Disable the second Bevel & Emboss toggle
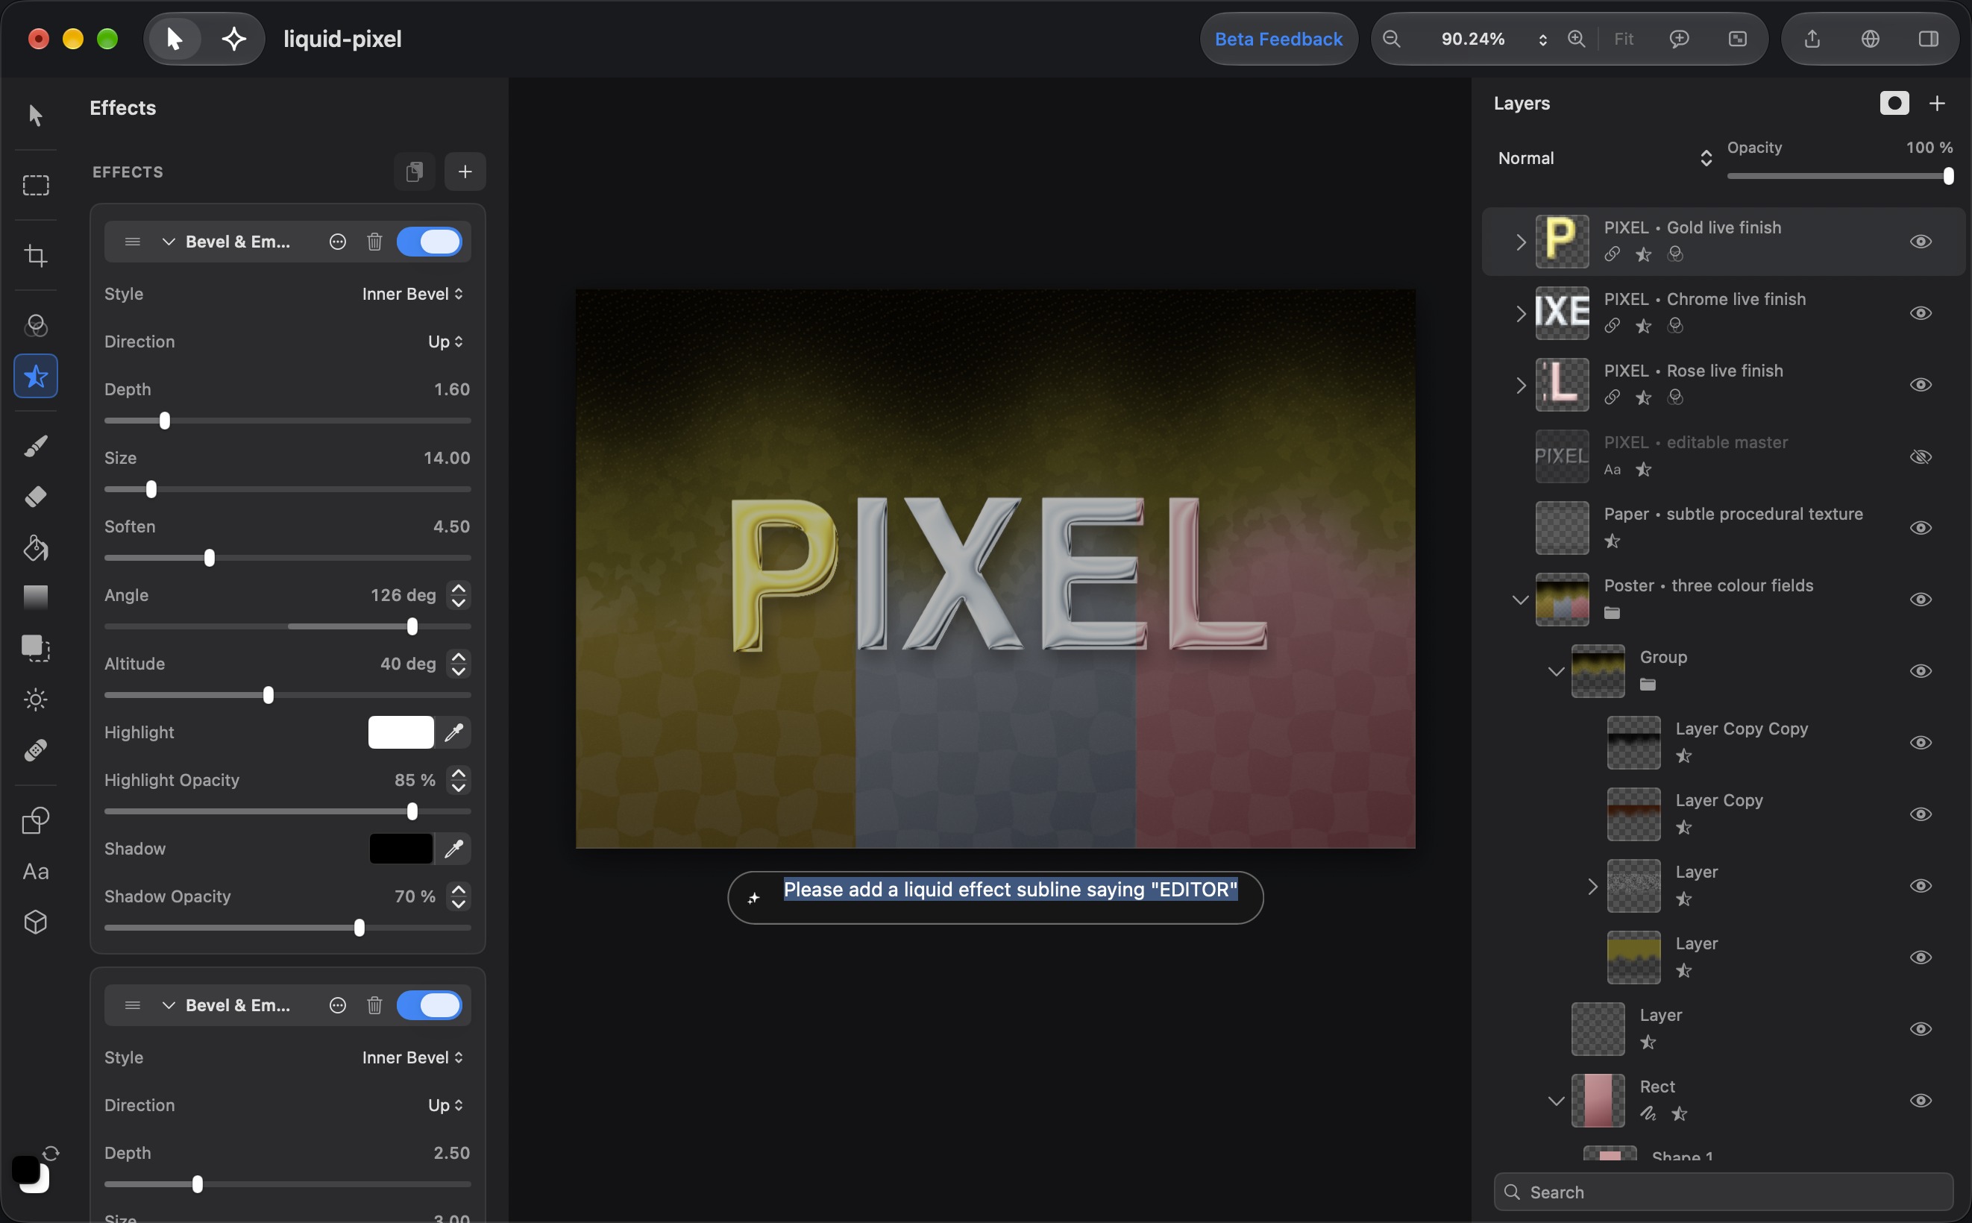 click(x=430, y=1005)
